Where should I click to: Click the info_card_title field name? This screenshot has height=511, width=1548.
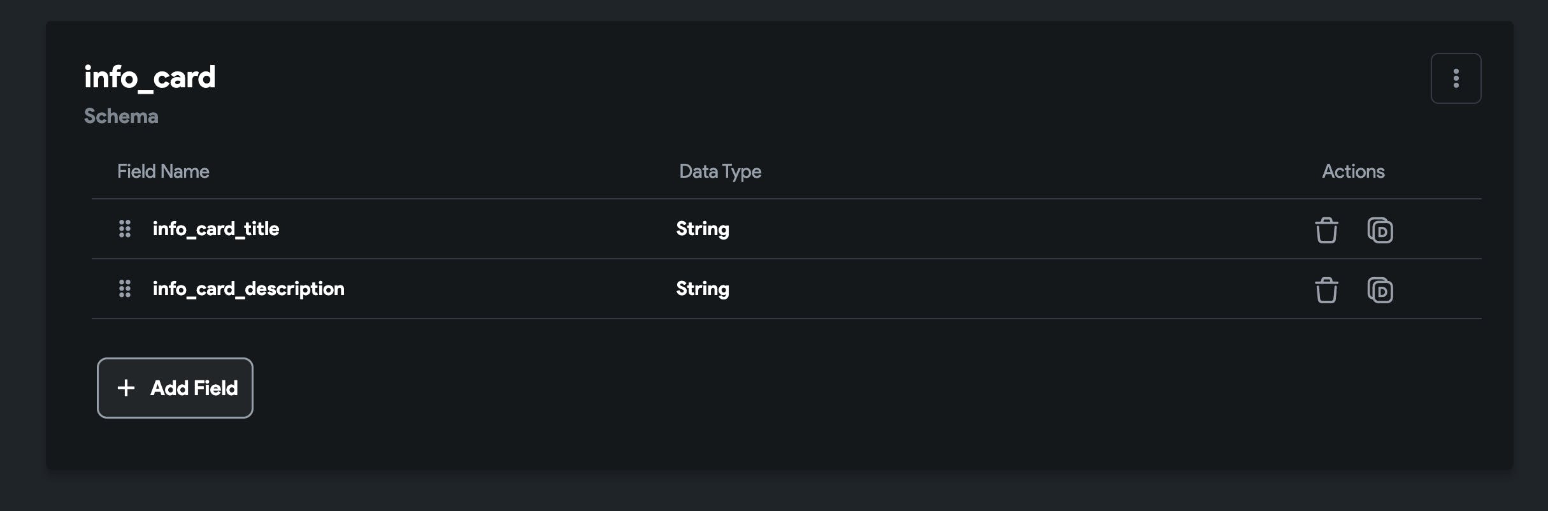pos(216,229)
